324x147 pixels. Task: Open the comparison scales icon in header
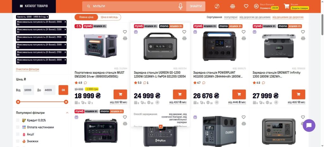[233, 6]
